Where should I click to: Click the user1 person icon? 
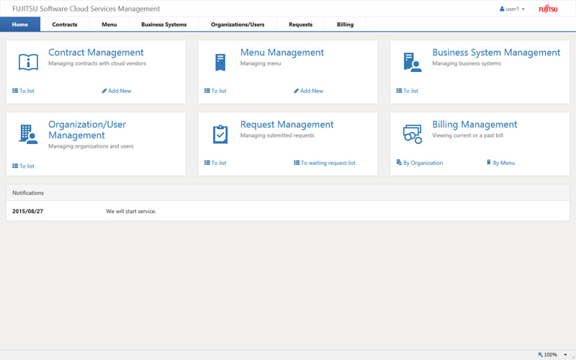click(x=502, y=9)
